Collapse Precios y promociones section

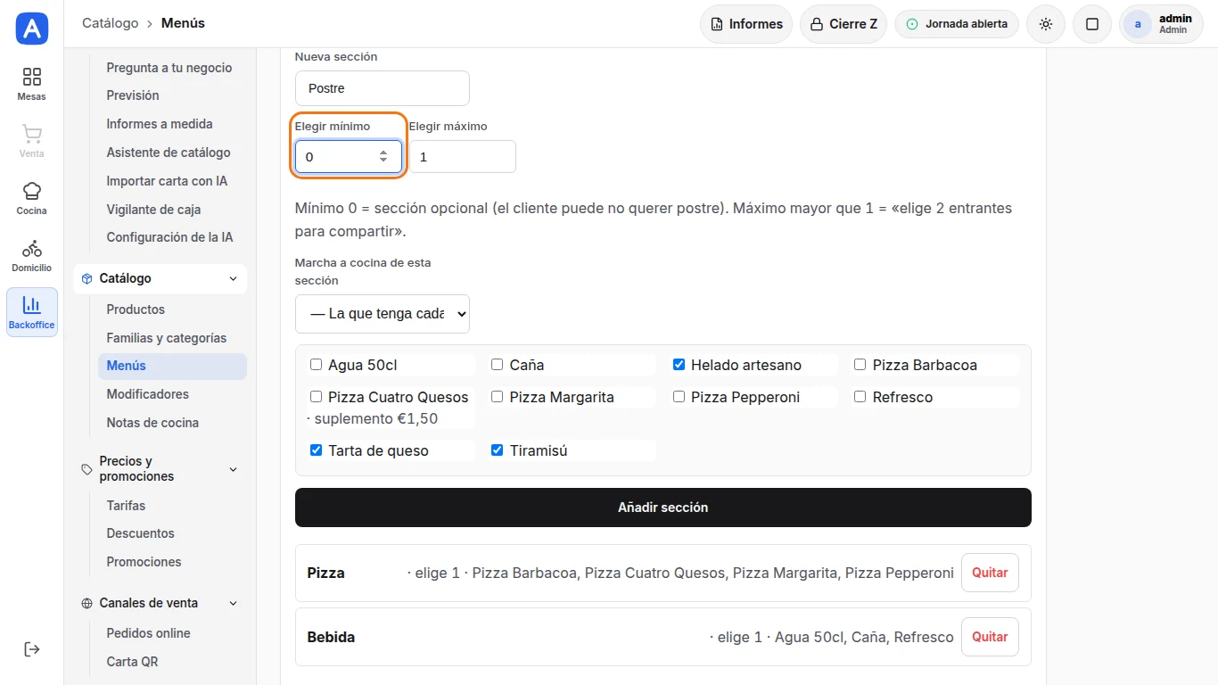point(233,469)
